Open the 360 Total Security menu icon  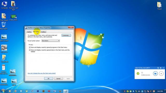click(x=161, y=68)
